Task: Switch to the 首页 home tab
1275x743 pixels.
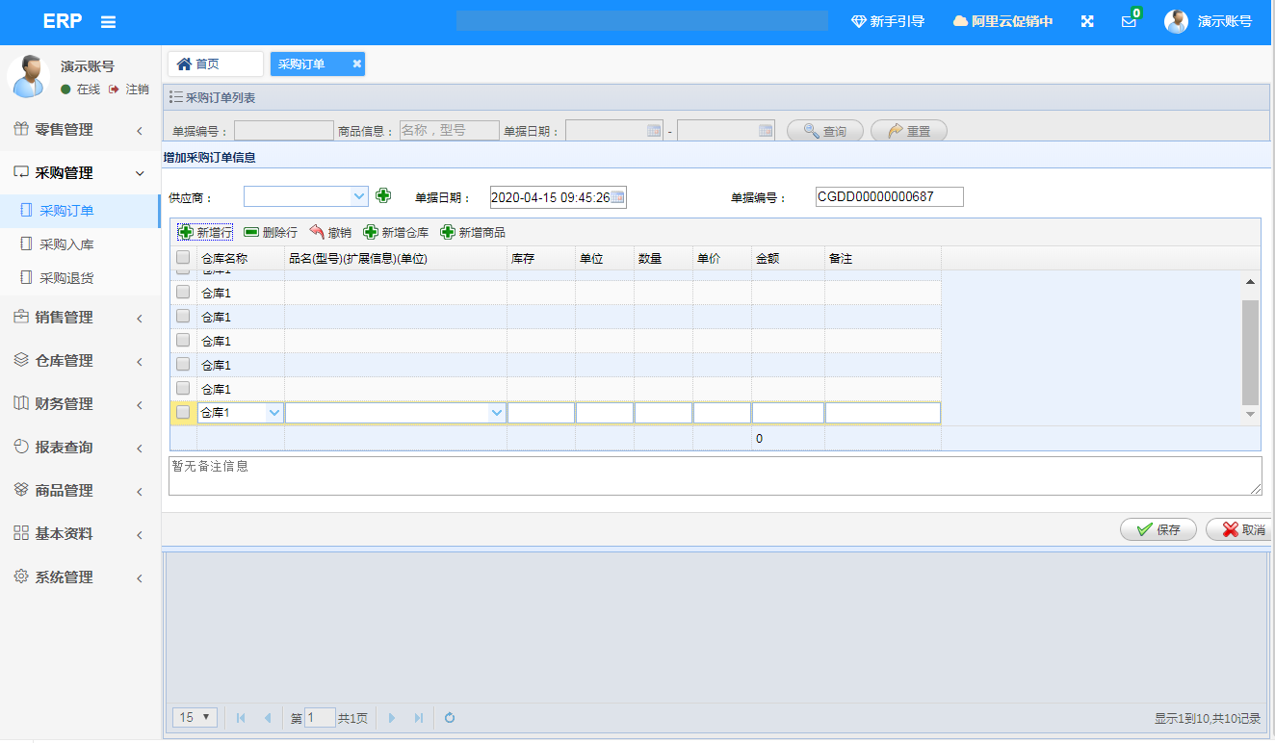Action: point(215,64)
